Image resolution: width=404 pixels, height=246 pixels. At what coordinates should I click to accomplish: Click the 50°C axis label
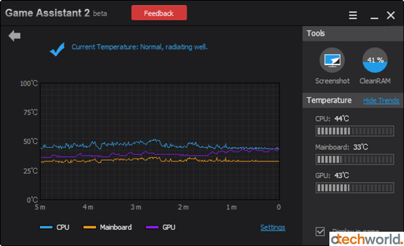[x=30, y=142]
